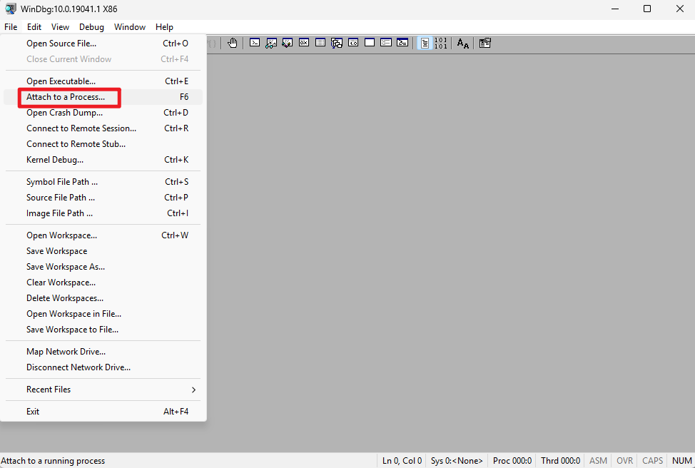Open the Registers window toolbar icon

tap(304, 43)
